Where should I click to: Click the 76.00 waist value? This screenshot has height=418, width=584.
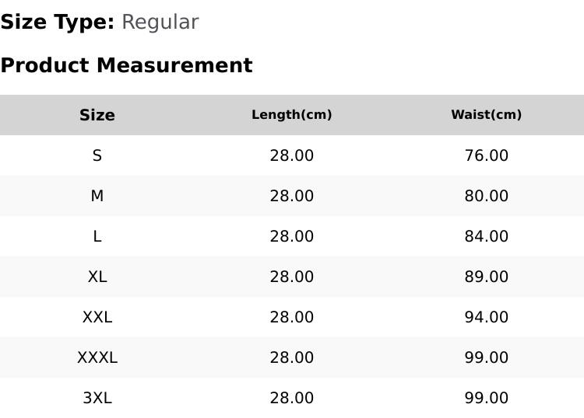coord(487,155)
